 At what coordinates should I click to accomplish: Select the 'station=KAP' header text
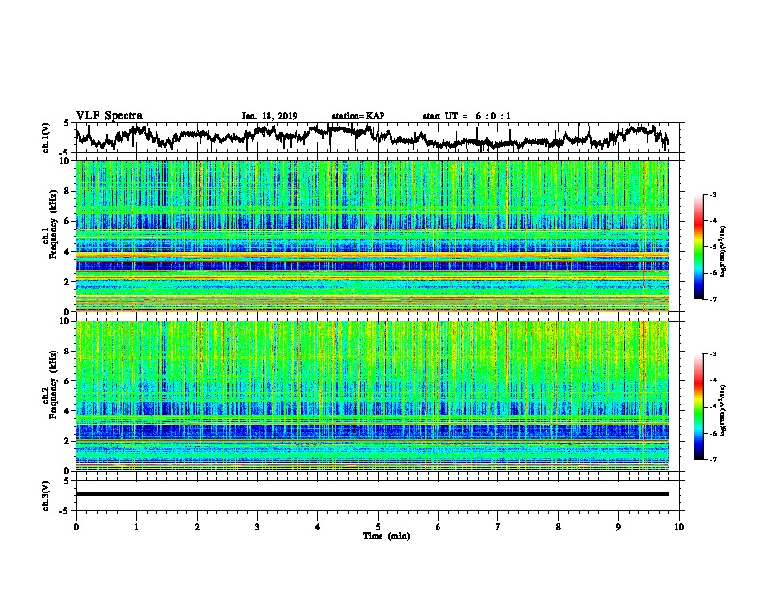358,116
